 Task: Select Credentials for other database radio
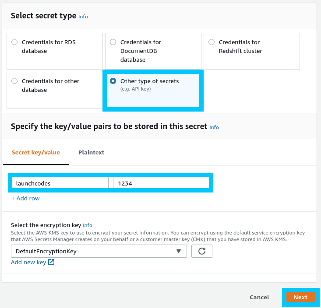[14, 81]
